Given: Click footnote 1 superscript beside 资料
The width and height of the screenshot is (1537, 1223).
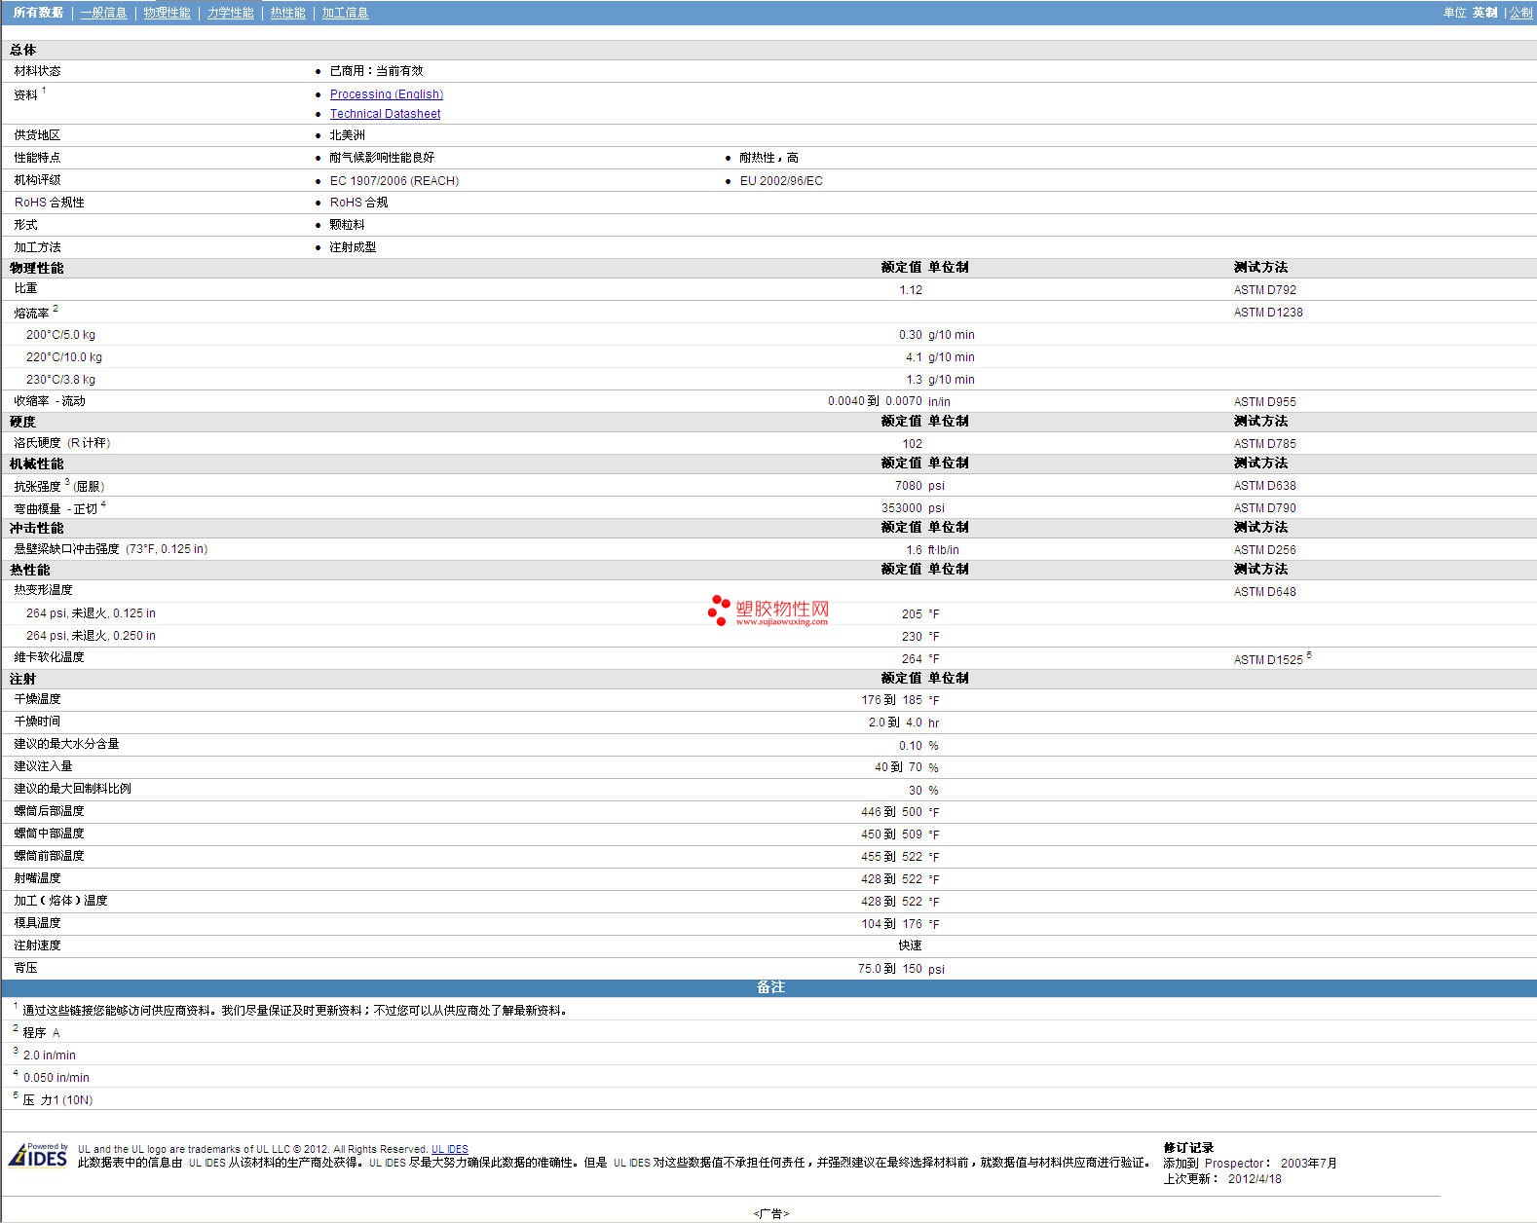Looking at the screenshot, I should (x=44, y=91).
